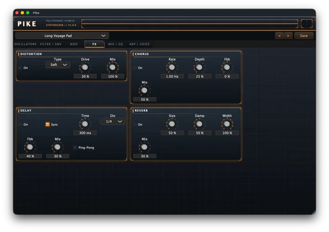329x232 pixels.
Task: Open the Arp / Voice tab
Action: 139,44
